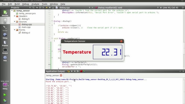The width and height of the screenshot is (185, 104).
Task: Close the Temperature Sensor dialog
Action: 121,41
